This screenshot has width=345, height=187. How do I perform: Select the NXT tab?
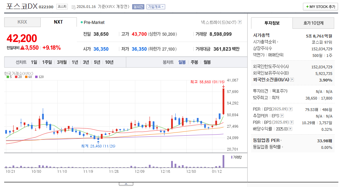point(58,22)
